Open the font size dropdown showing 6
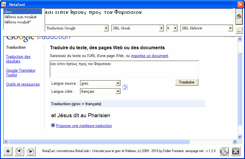This screenshot has height=159, width=245. coord(175,28)
